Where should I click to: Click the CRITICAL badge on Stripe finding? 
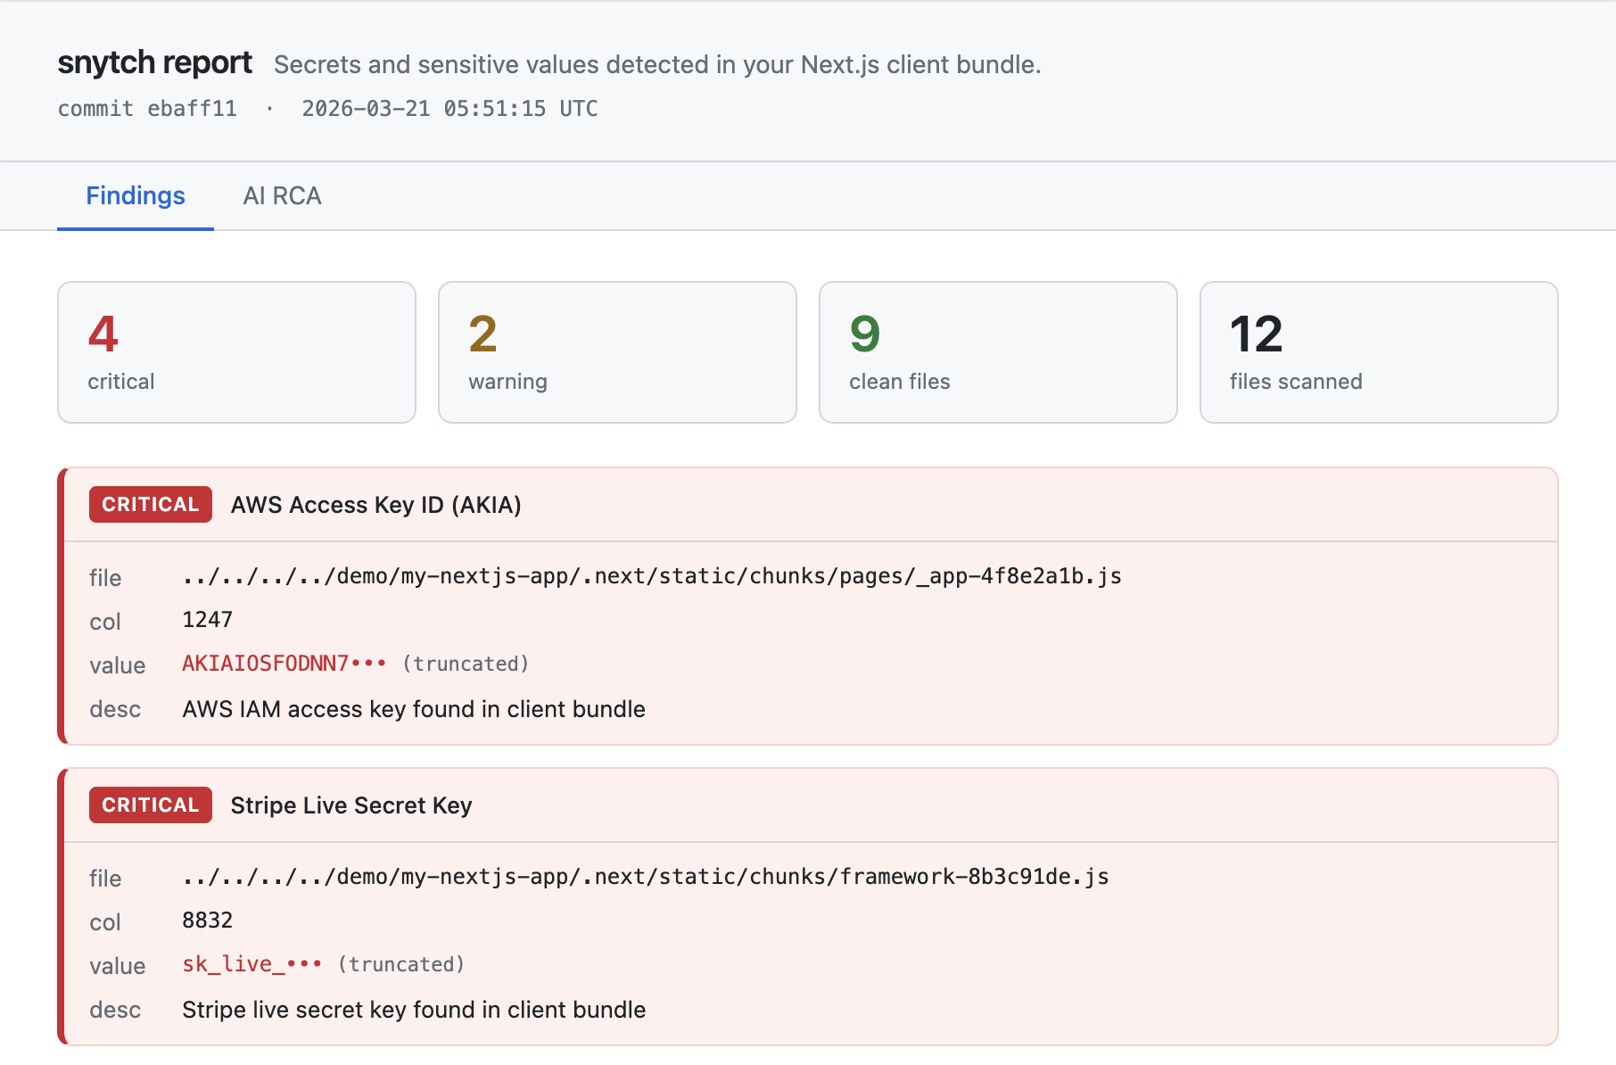click(x=150, y=805)
